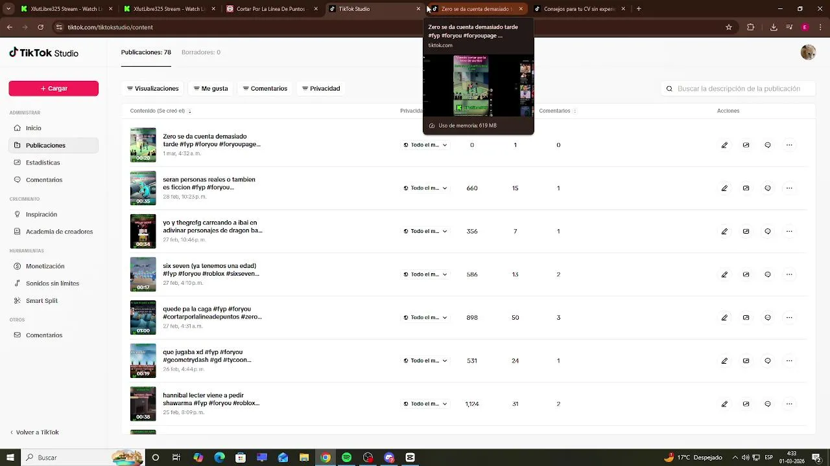View comments for 'yo y thegrefg' post
830x466 pixels.
tap(768, 231)
